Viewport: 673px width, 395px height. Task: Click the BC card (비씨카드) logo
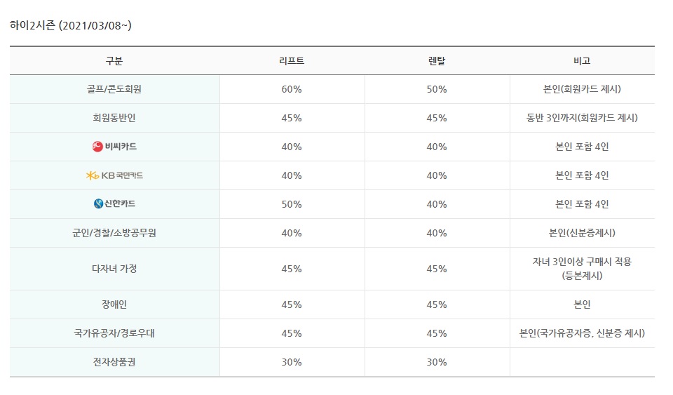(114, 147)
